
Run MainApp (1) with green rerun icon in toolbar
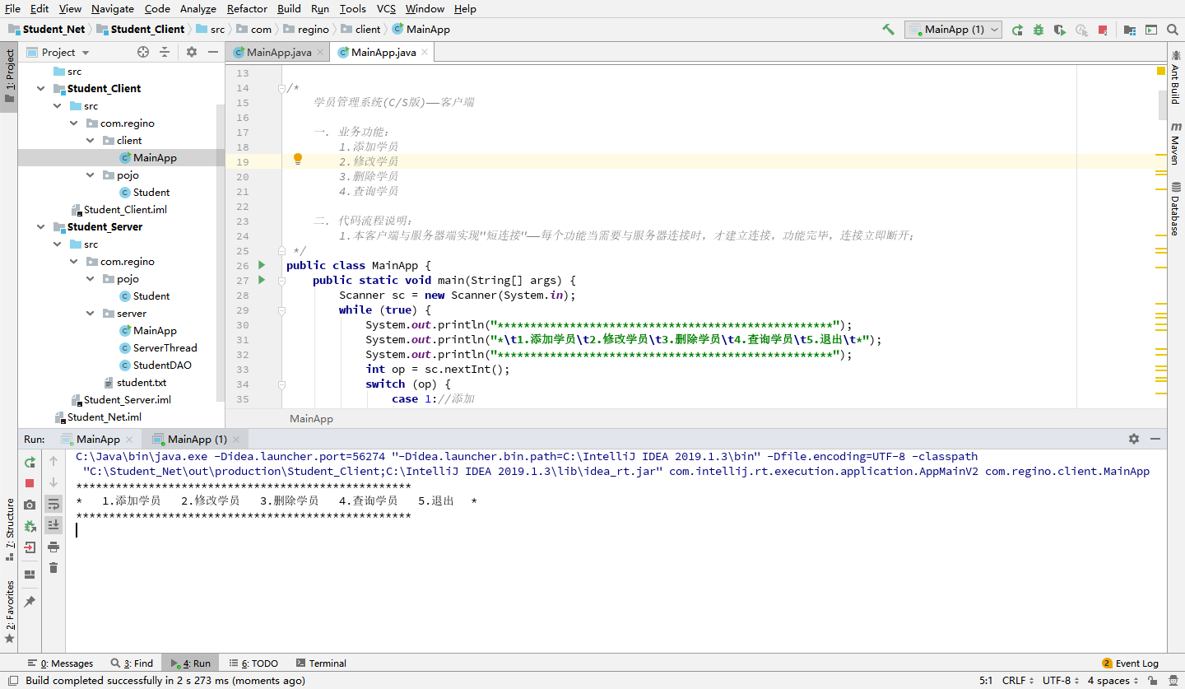tap(1017, 30)
